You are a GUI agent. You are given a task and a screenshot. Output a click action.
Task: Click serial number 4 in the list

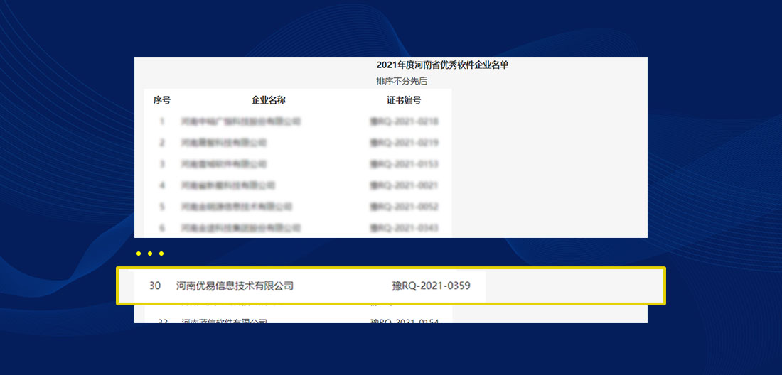click(162, 185)
